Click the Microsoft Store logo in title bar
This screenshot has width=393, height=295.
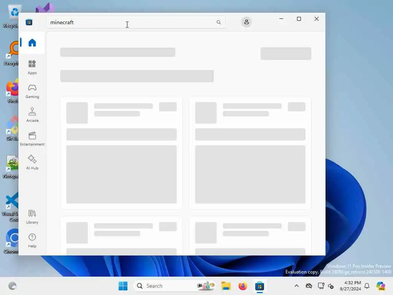pyautogui.click(x=29, y=22)
